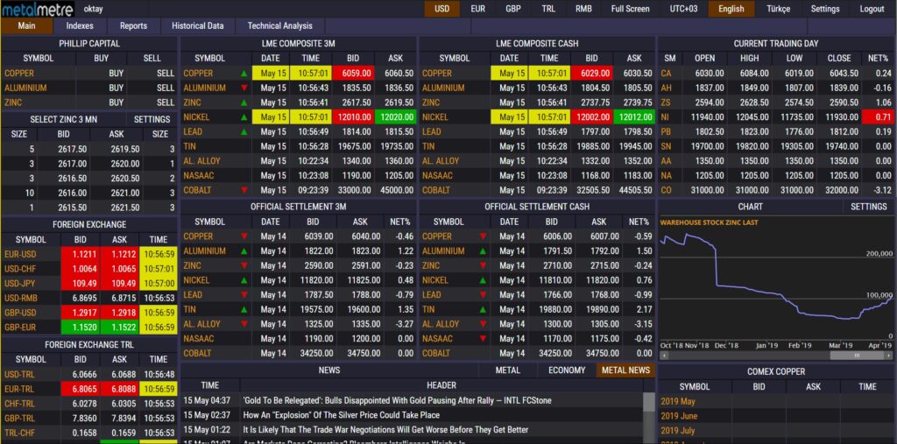Click the chart scrollbar right arrow
Screen dimensions: 897x444
point(887,355)
